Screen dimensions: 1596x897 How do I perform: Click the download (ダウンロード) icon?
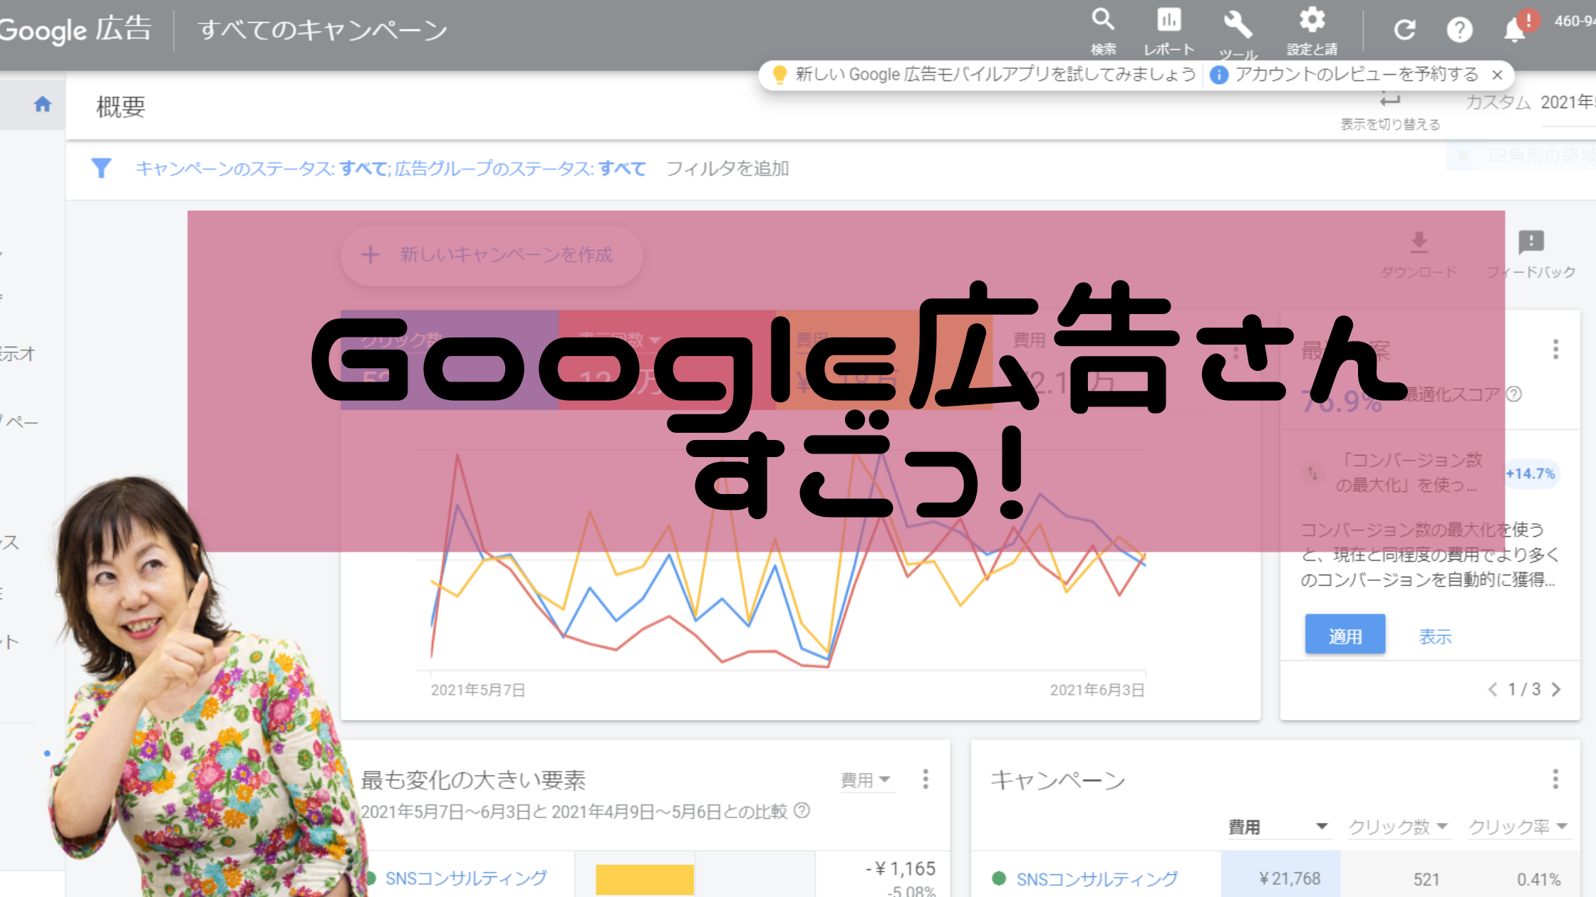point(1419,242)
